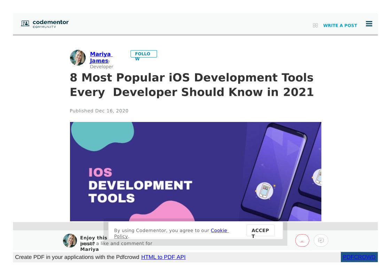Open the Cookie Policy link
Screen dimensions: 391x277
point(219,231)
